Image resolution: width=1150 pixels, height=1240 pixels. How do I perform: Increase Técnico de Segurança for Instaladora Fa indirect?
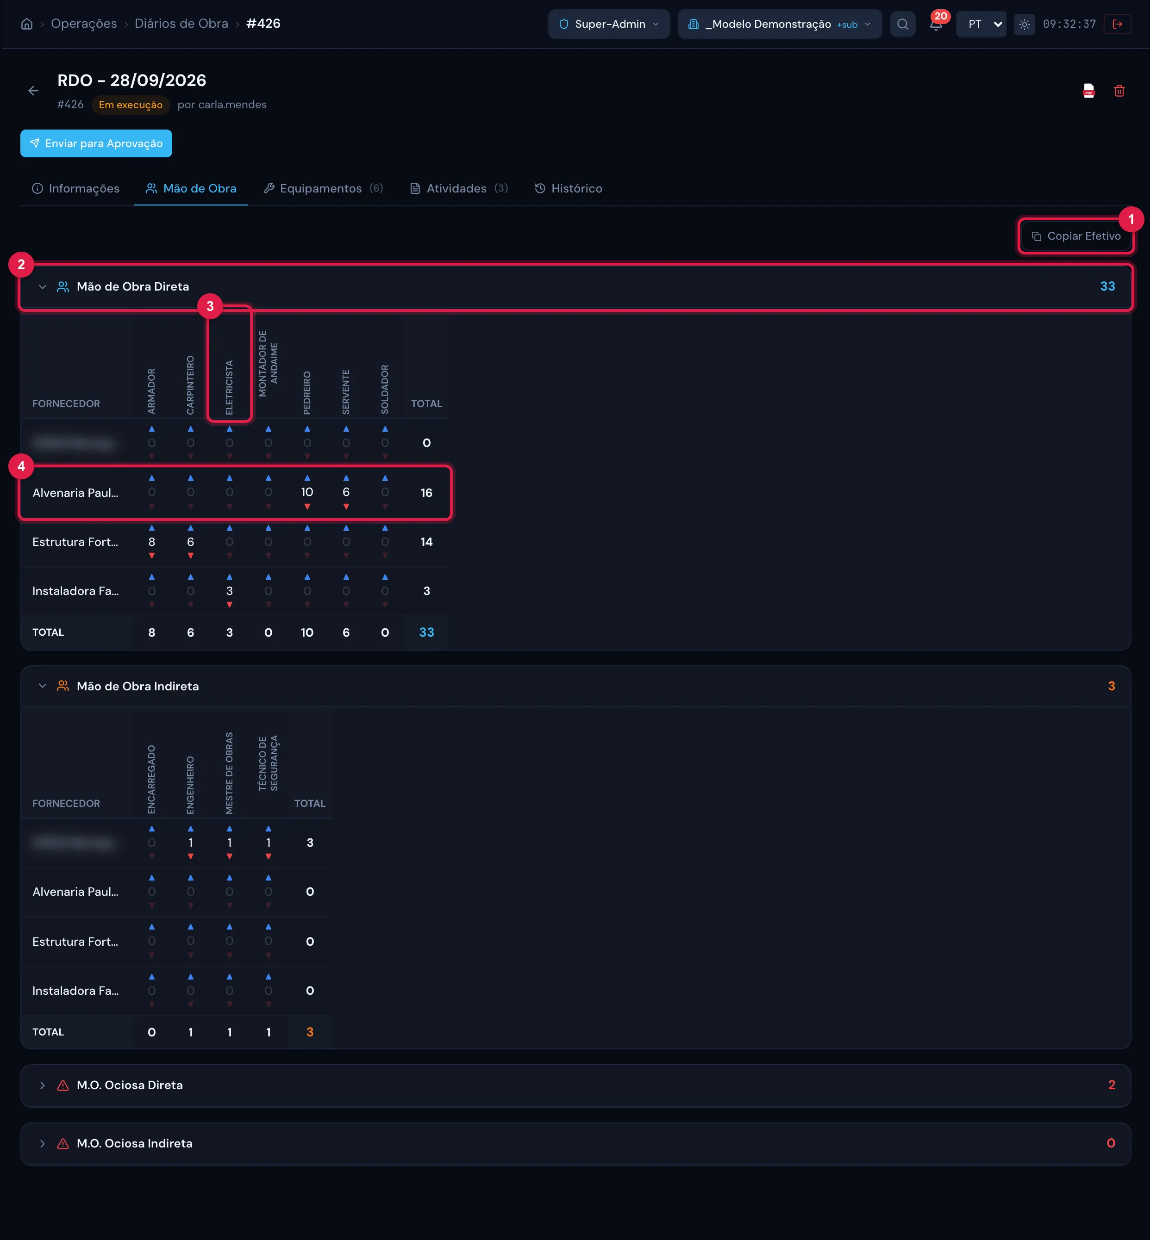tap(268, 977)
